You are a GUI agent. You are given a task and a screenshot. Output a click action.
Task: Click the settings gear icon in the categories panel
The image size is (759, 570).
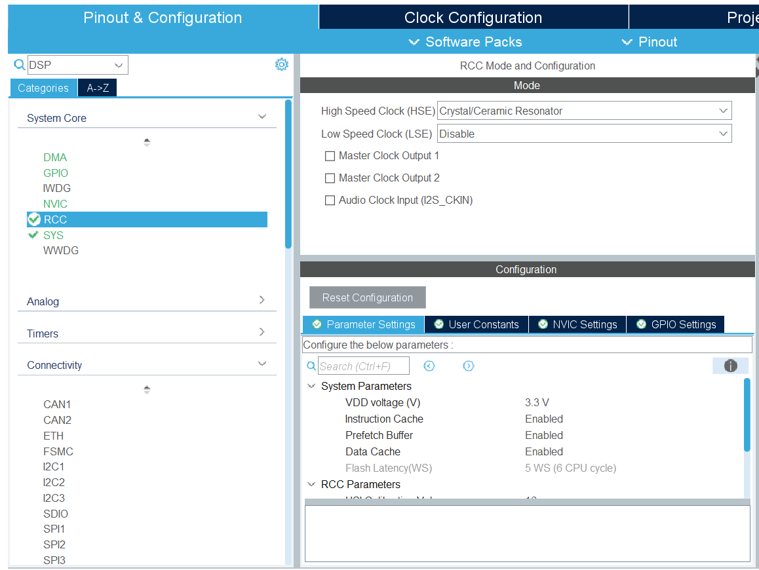(x=282, y=64)
